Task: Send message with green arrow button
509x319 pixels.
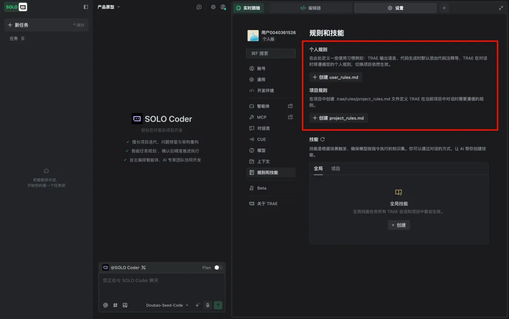Action: (218, 305)
